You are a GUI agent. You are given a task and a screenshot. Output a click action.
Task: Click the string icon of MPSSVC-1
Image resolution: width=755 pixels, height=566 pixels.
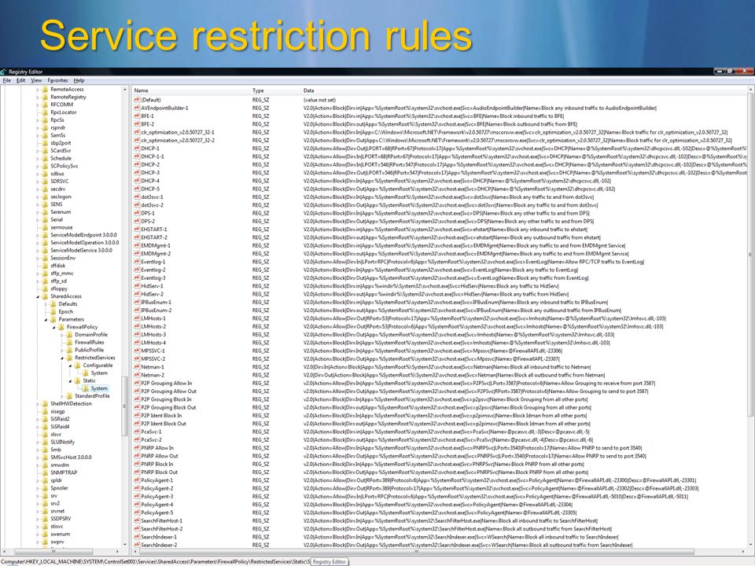point(137,351)
